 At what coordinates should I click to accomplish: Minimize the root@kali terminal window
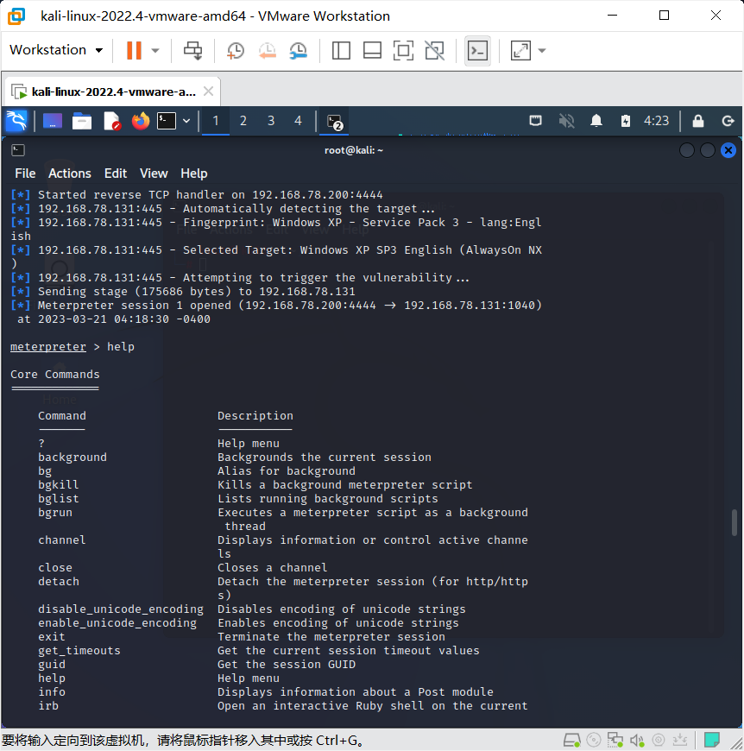686,150
